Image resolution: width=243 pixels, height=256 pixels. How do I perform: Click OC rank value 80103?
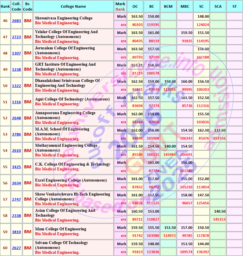[x=137, y=25]
